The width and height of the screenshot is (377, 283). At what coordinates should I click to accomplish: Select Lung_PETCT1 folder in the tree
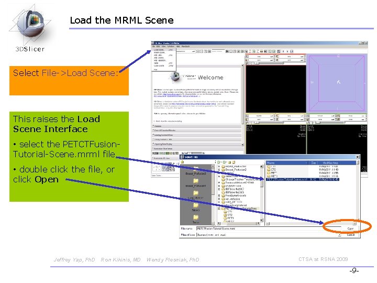click(x=232, y=202)
